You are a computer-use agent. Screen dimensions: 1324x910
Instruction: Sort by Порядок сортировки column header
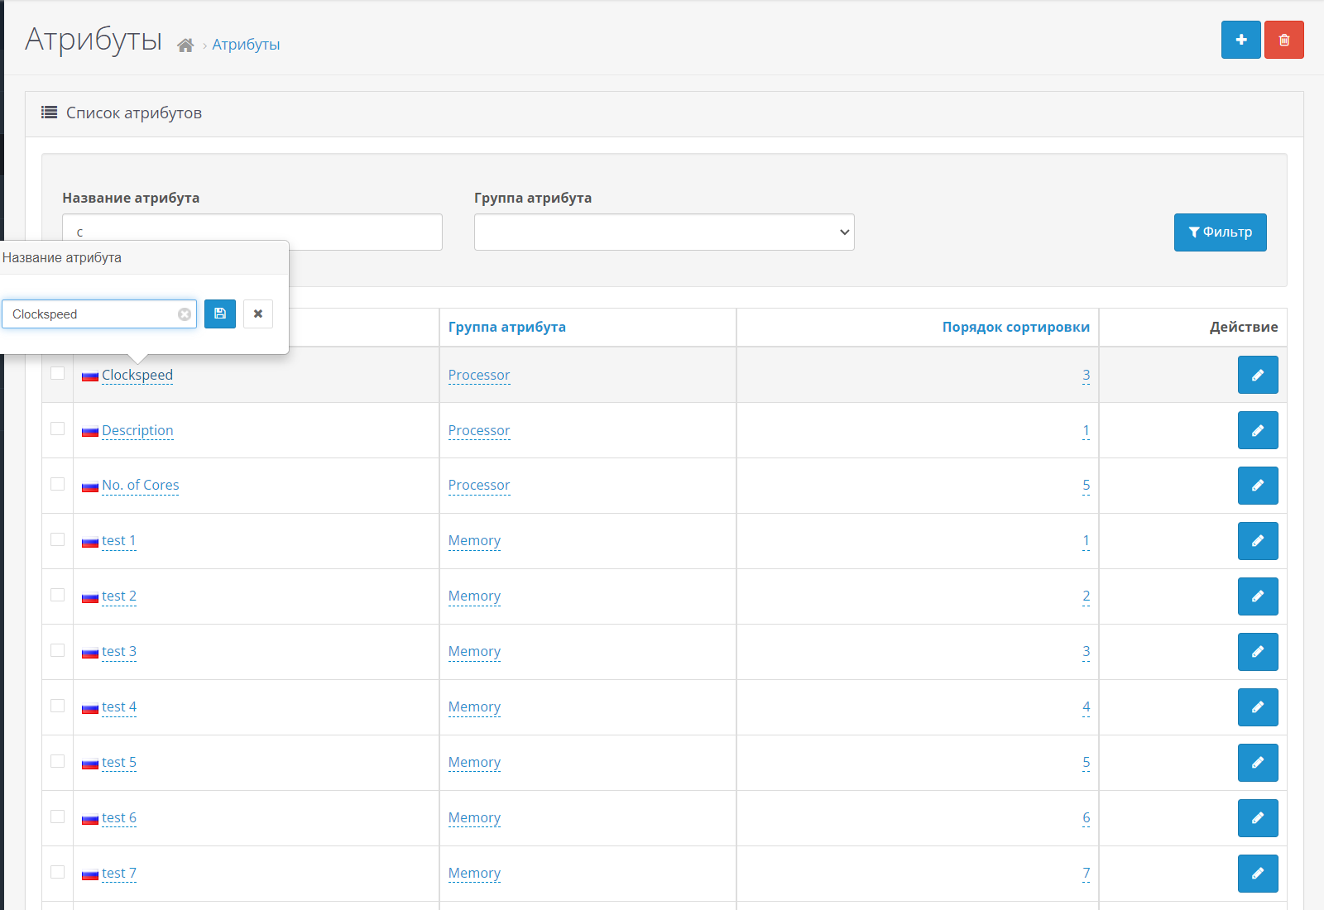1015,327
